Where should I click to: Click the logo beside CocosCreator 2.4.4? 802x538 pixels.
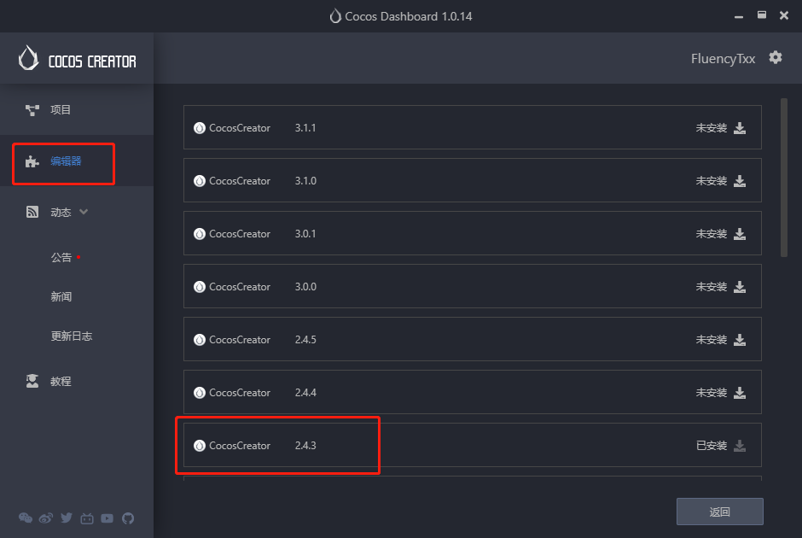200,393
